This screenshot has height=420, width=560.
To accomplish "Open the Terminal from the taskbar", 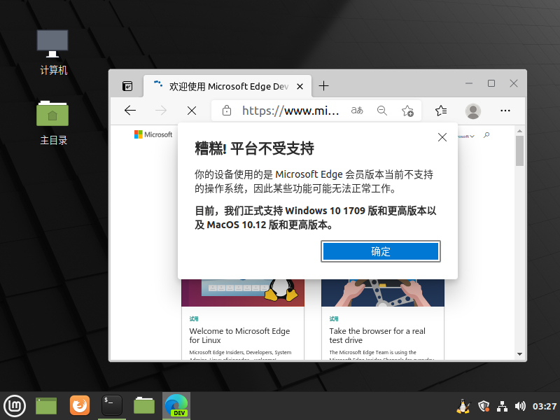I will [x=112, y=405].
